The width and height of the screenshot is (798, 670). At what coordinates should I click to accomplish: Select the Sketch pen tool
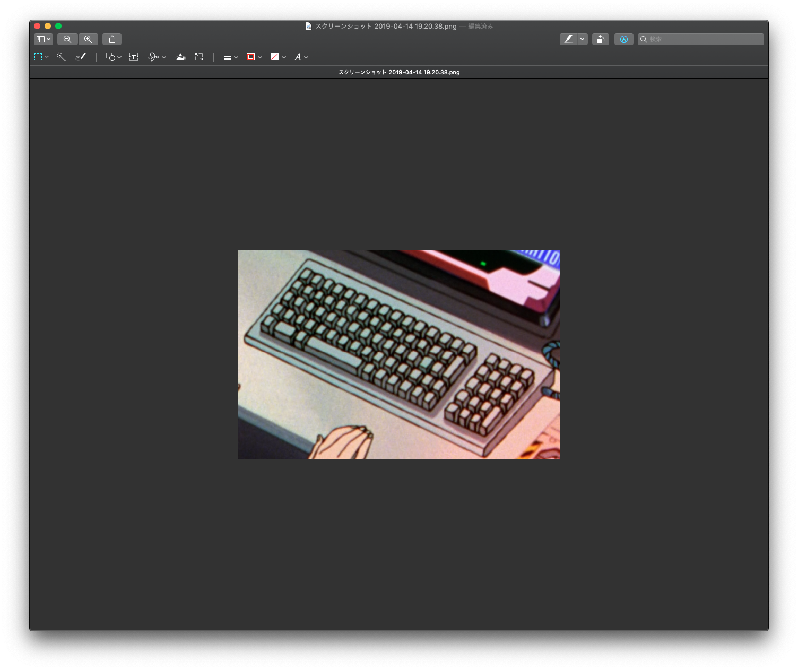(x=81, y=57)
